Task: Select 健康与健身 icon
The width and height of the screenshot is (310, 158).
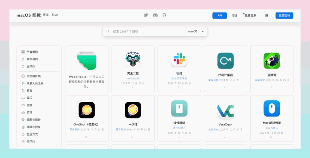Action: coord(23,127)
